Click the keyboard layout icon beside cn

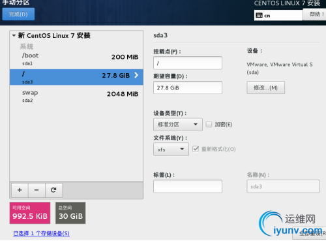[259, 15]
